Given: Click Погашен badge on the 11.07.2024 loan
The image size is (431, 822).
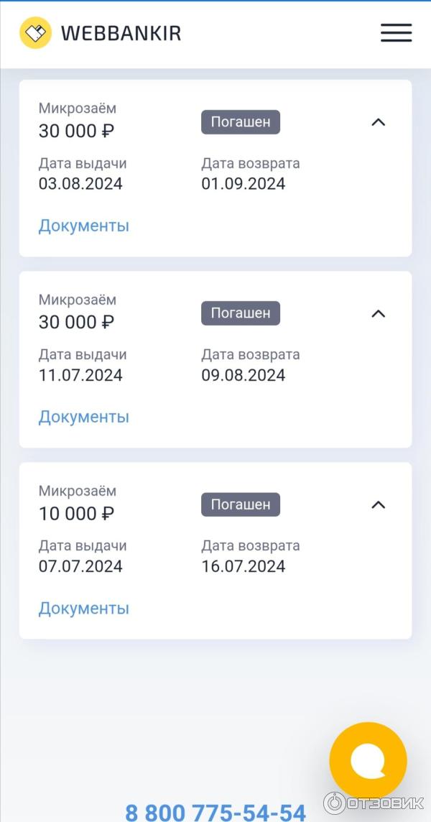Looking at the screenshot, I should [x=240, y=313].
